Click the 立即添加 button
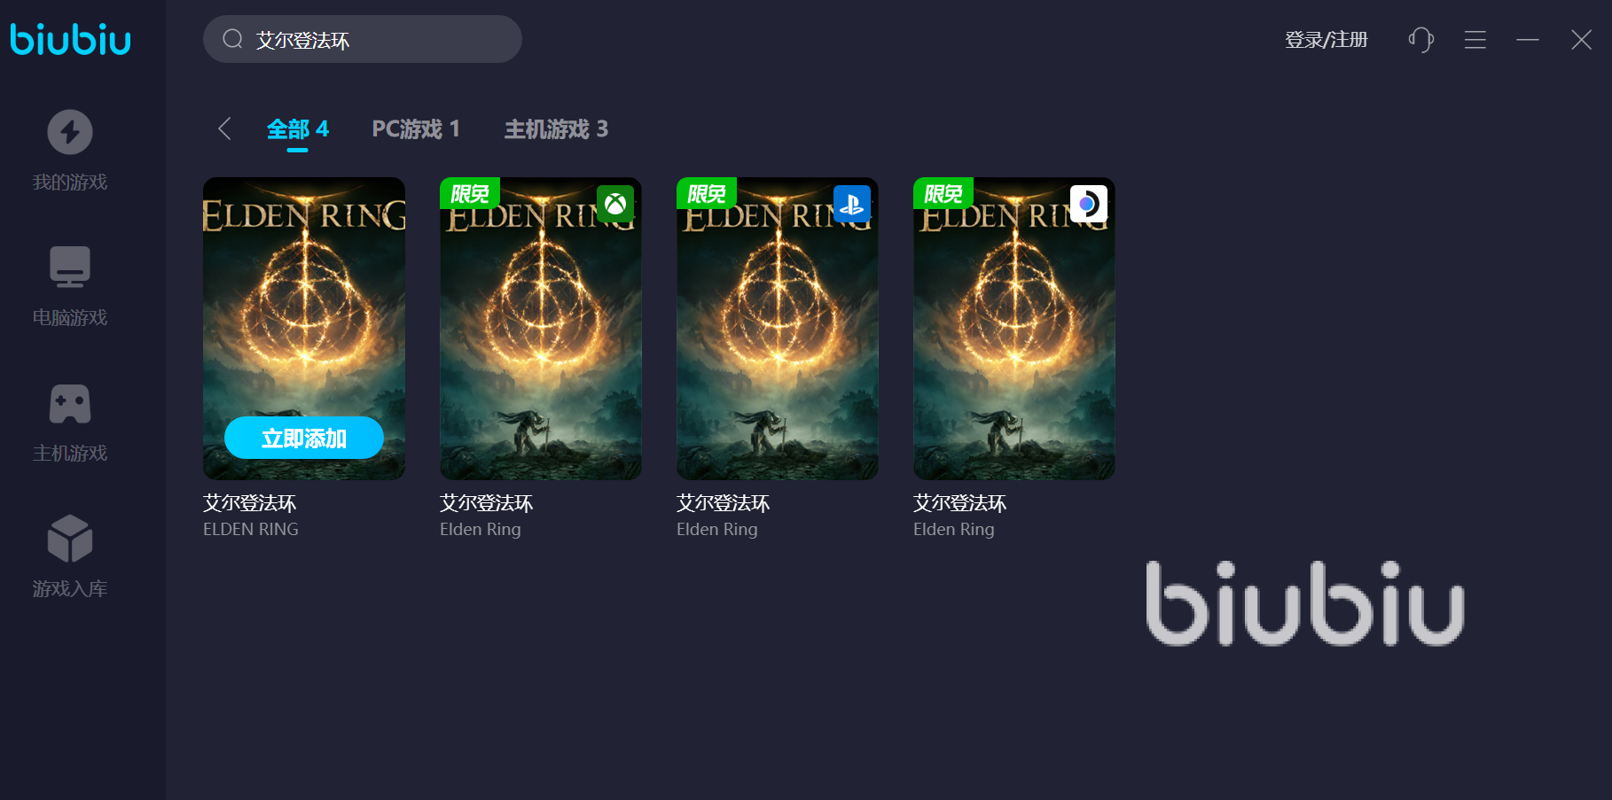1612x800 pixels. point(304,438)
